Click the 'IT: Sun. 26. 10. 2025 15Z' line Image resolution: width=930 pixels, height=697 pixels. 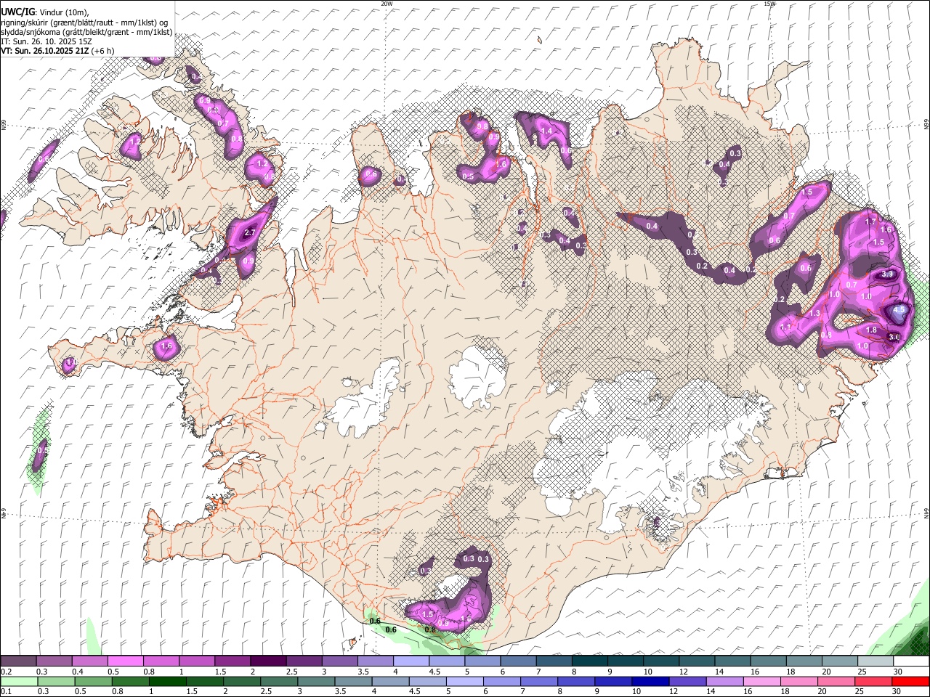click(x=46, y=41)
